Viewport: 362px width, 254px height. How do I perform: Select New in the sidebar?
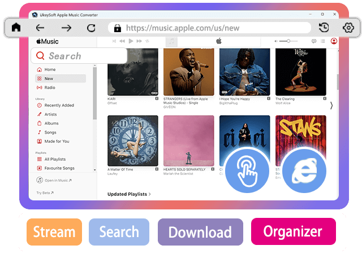[x=61, y=78]
